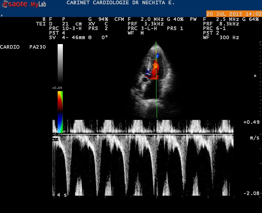Click the wall filter value 'WF 300 Hz'
262x213 pixels.
pyautogui.click(x=221, y=37)
